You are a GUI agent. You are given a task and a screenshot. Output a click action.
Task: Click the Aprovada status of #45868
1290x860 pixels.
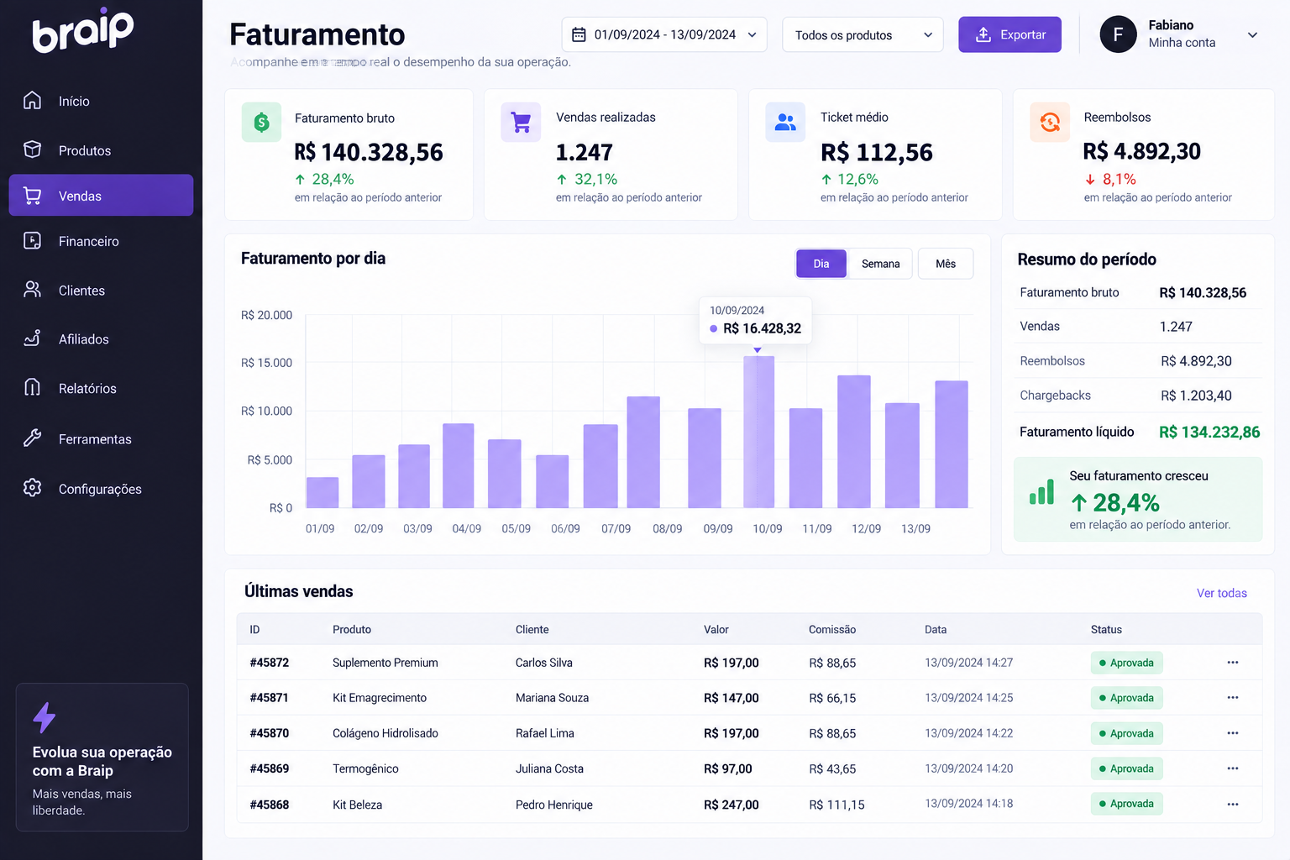point(1126,804)
